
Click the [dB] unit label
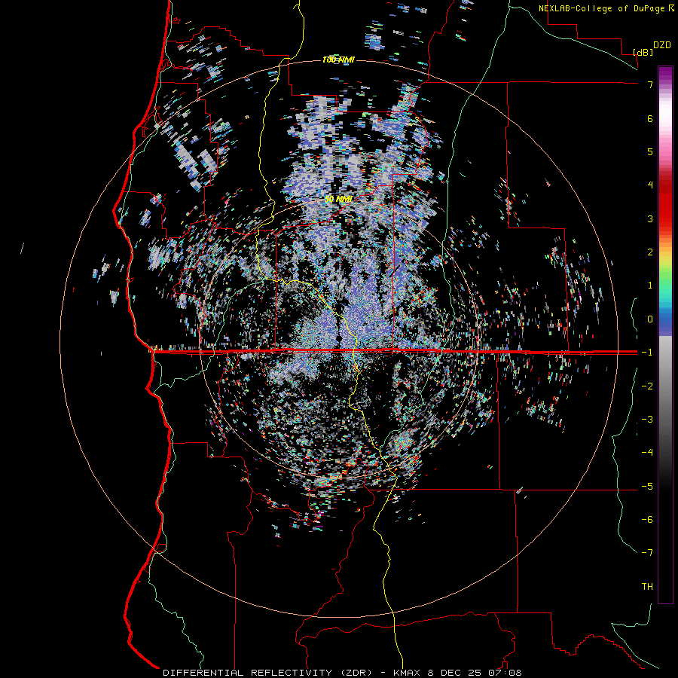[x=643, y=52]
